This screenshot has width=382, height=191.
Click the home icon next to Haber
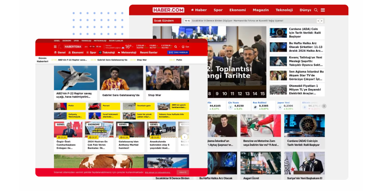(192, 10)
